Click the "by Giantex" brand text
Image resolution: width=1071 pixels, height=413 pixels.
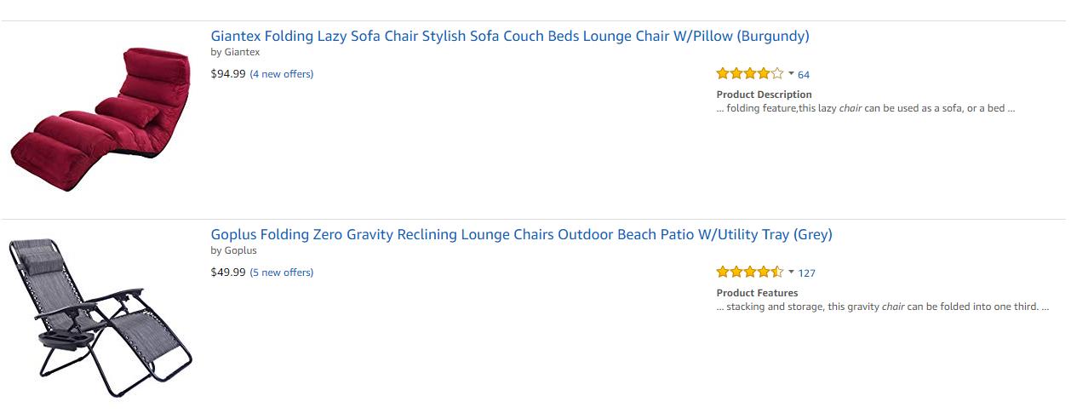pos(235,53)
